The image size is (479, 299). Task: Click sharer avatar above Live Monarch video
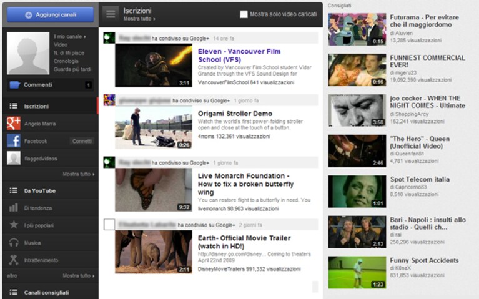pyautogui.click(x=109, y=162)
